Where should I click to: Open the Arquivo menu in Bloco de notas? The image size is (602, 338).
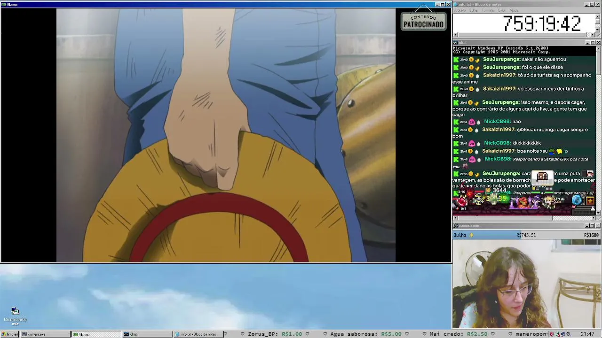(x=459, y=10)
